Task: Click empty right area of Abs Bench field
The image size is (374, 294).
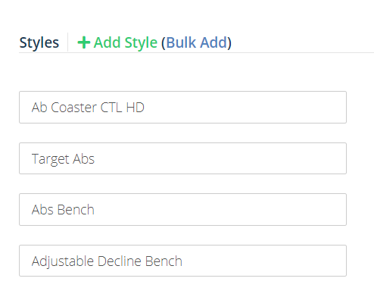Action: click(227, 210)
